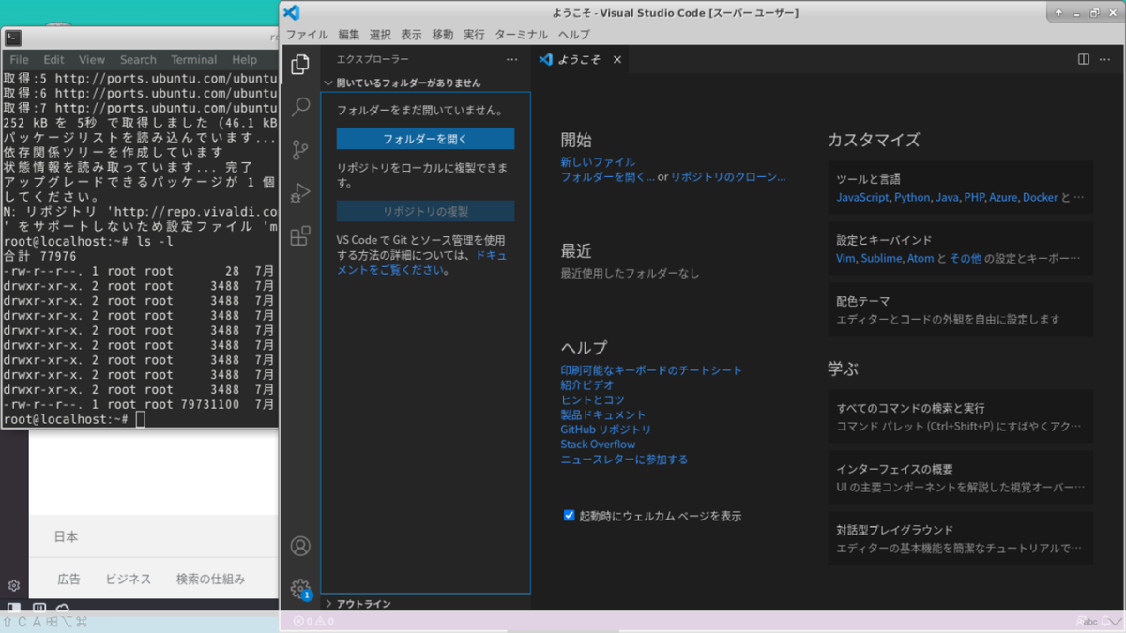Open the Extensions view
This screenshot has height=633, width=1126.
299,236
